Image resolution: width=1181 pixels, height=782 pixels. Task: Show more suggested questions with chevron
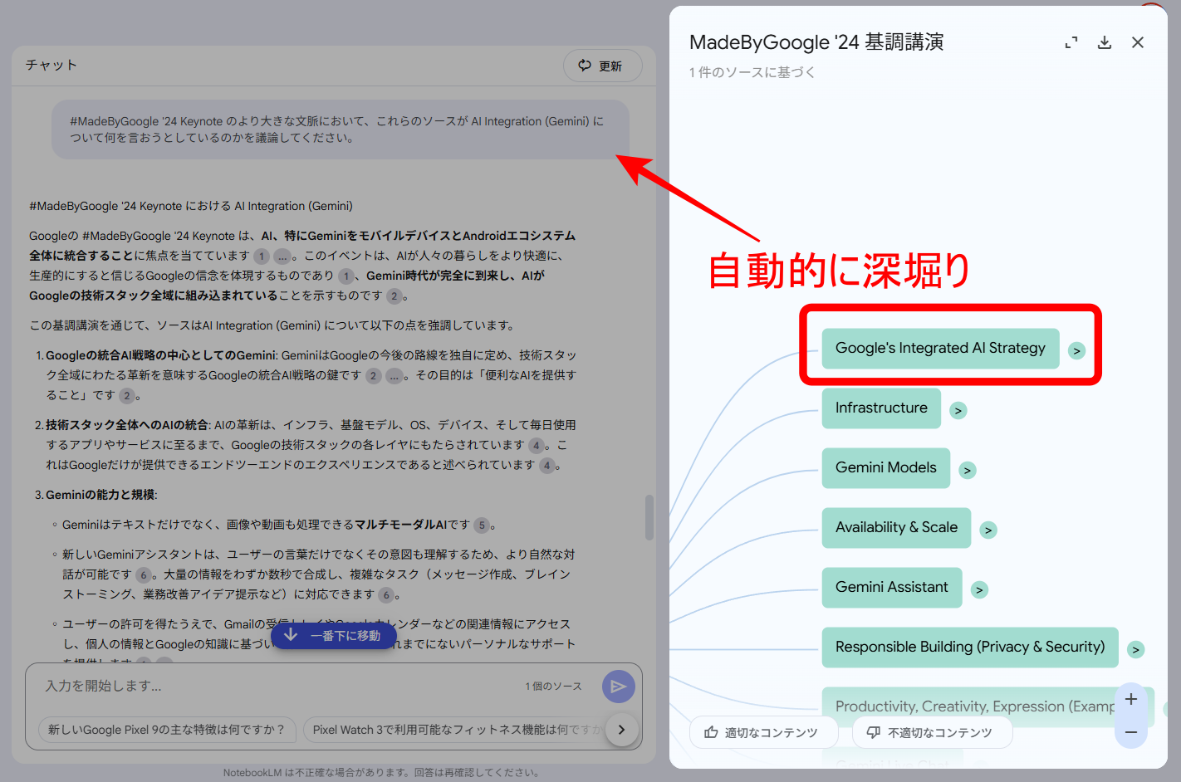[x=621, y=730]
